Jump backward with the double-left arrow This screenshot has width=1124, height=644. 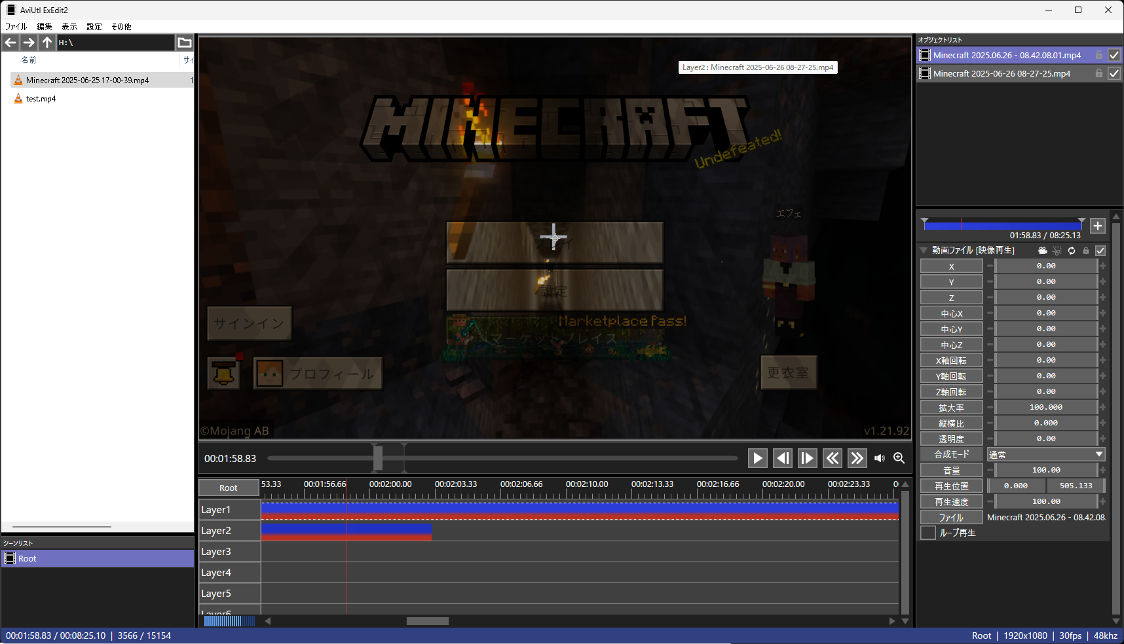tap(833, 458)
